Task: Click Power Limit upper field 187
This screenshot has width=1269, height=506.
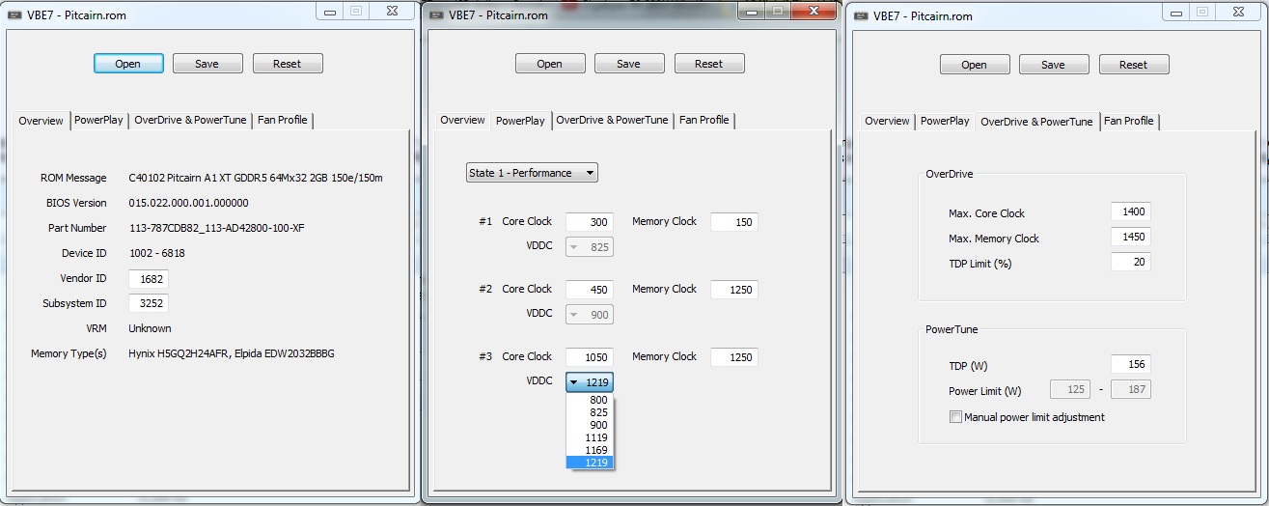Action: click(x=1131, y=390)
